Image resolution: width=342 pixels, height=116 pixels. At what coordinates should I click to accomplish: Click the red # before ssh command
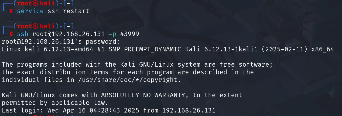coord(11,34)
